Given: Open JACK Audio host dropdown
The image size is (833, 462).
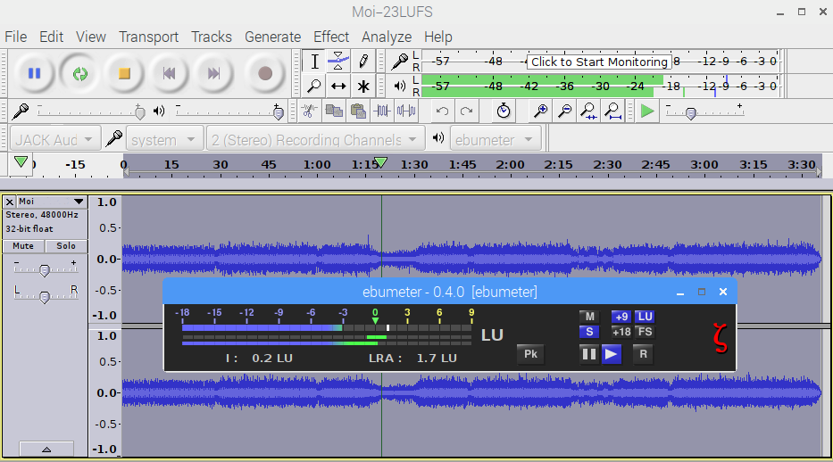Looking at the screenshot, I should (55, 139).
